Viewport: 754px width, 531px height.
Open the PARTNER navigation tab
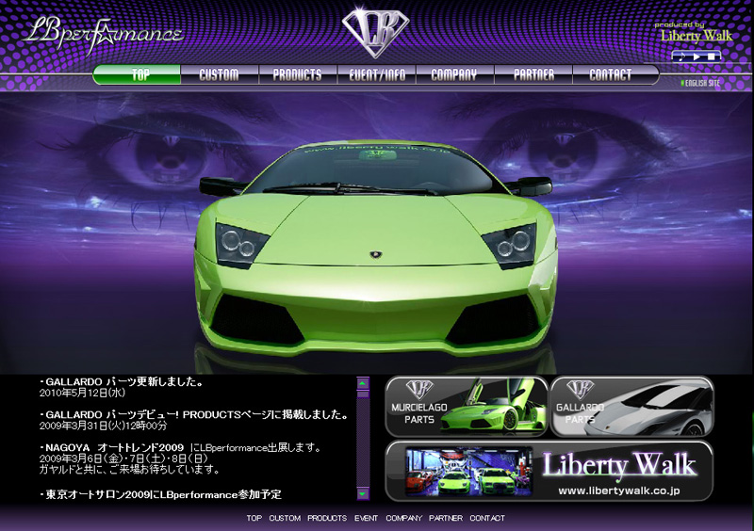coord(533,74)
